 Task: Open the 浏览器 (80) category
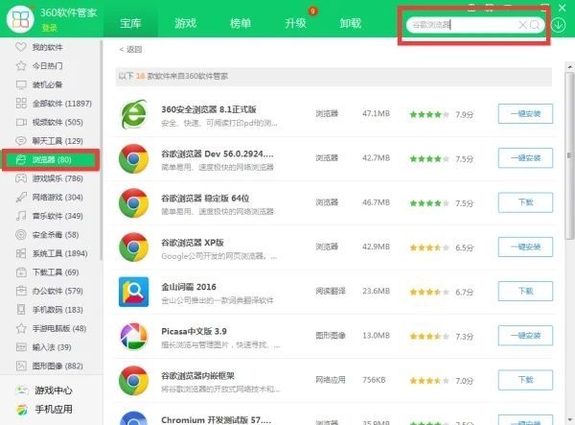(51, 159)
